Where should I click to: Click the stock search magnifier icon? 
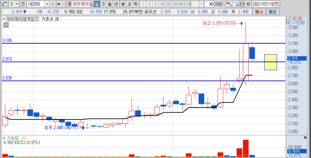(53, 4)
